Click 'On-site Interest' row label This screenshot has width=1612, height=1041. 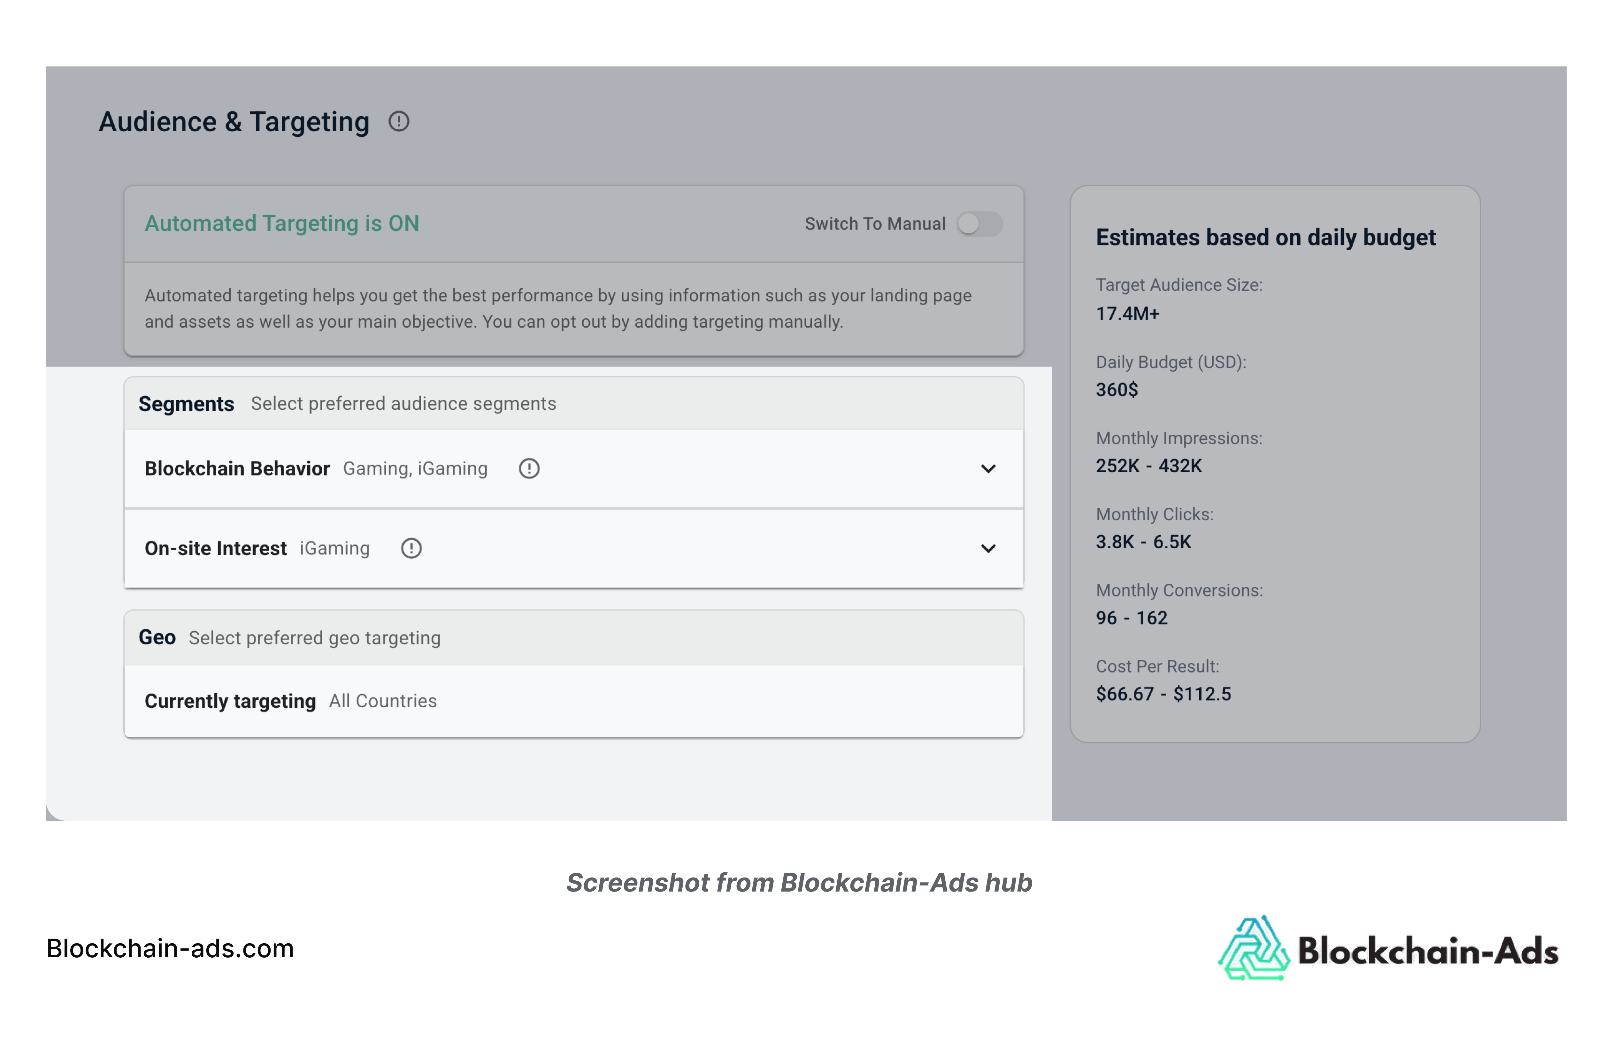tap(216, 548)
